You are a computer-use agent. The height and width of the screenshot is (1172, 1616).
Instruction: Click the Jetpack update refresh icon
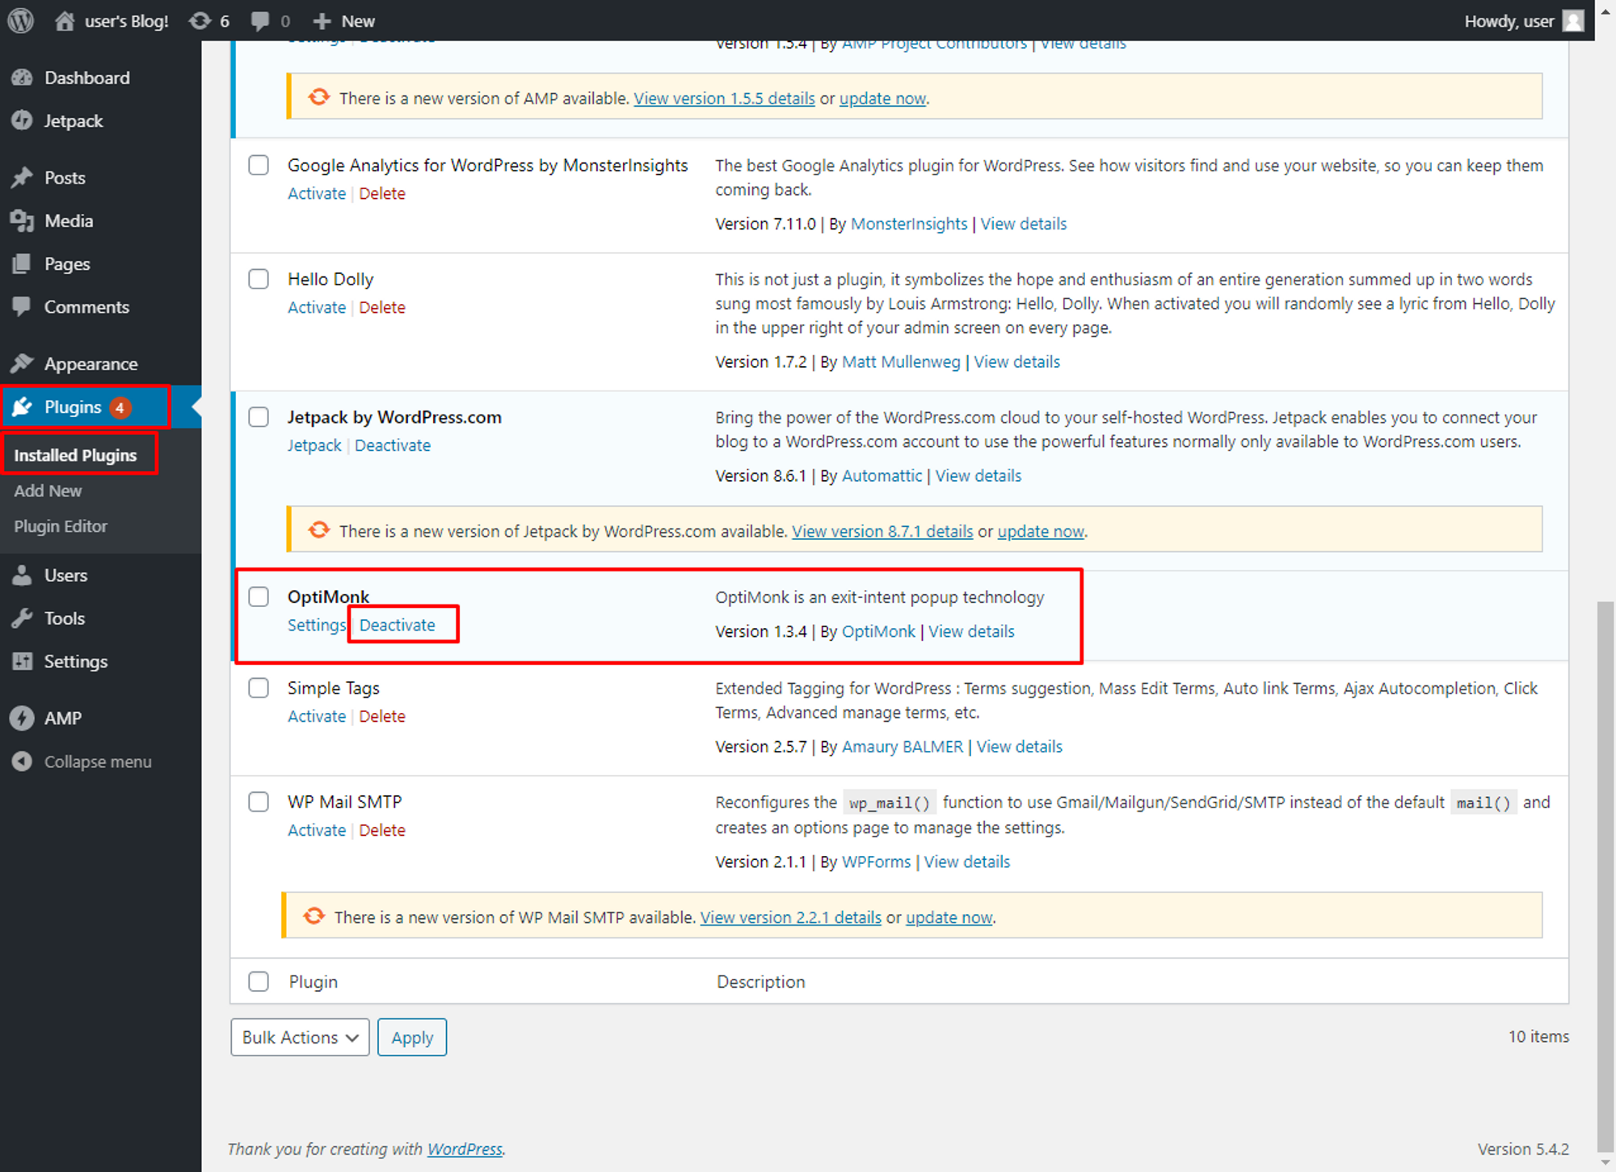point(319,529)
